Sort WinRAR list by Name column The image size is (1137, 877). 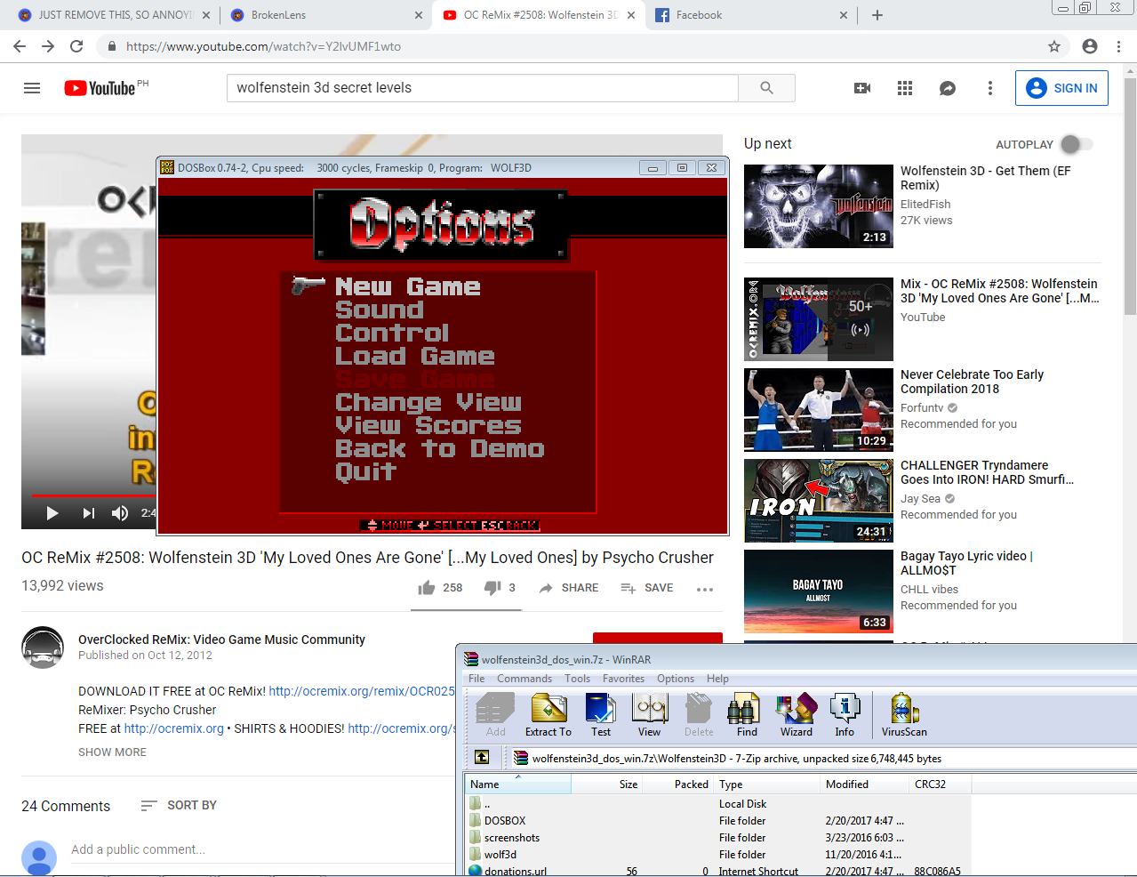click(518, 784)
